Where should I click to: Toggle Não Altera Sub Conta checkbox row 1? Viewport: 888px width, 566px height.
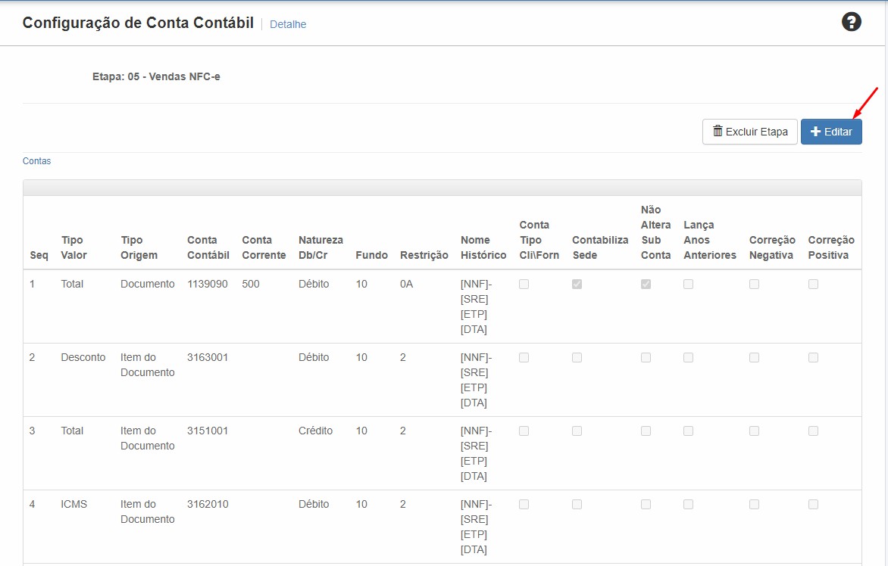646,285
